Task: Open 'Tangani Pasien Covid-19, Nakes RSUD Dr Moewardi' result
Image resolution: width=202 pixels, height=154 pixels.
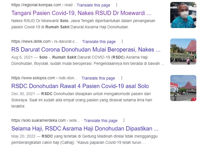Action: (81, 13)
